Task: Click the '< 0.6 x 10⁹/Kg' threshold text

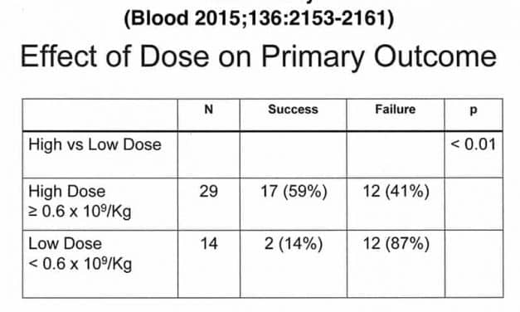Action: [80, 264]
